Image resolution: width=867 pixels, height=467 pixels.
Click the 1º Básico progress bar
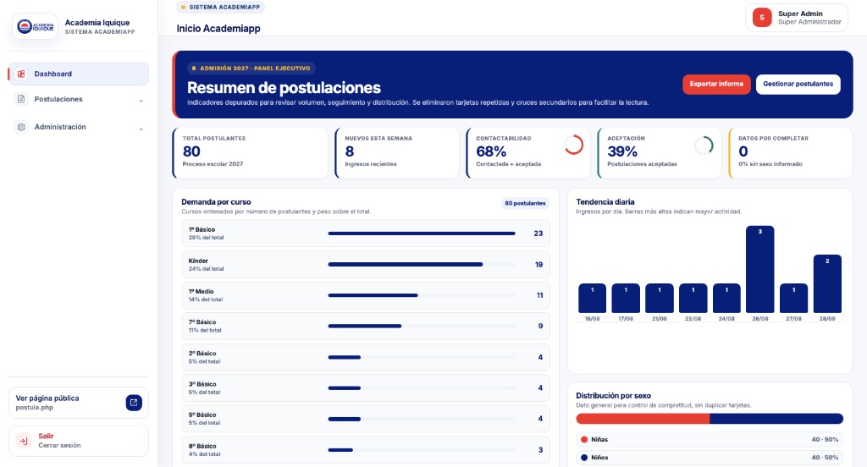pos(422,233)
